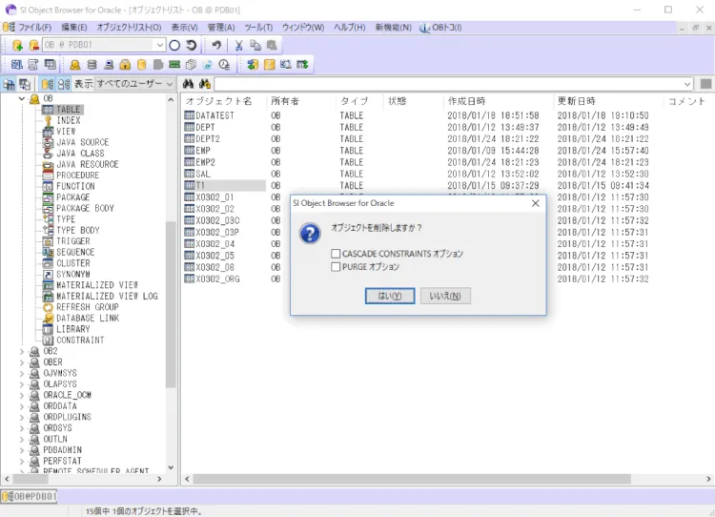715x517 pixels.
Task: Expand the ORDDATA schema node
Action: point(21,406)
